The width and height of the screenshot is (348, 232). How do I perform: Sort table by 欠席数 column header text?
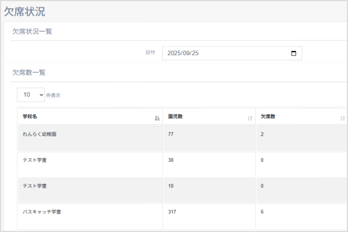tap(267, 117)
